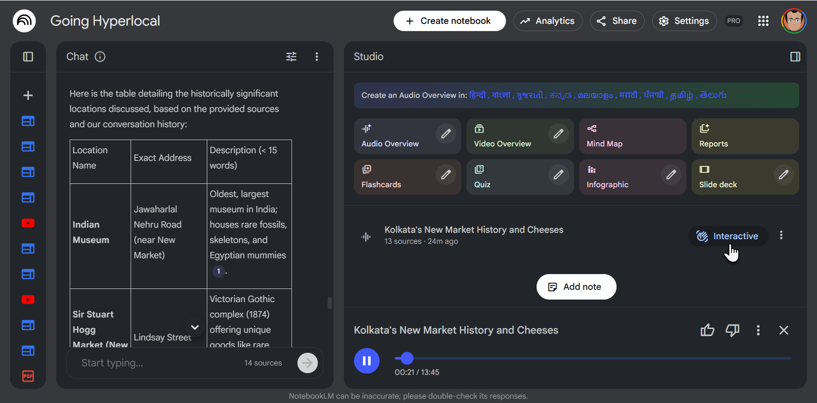
Task: Create audio overview in Marathi
Action: [x=628, y=95]
